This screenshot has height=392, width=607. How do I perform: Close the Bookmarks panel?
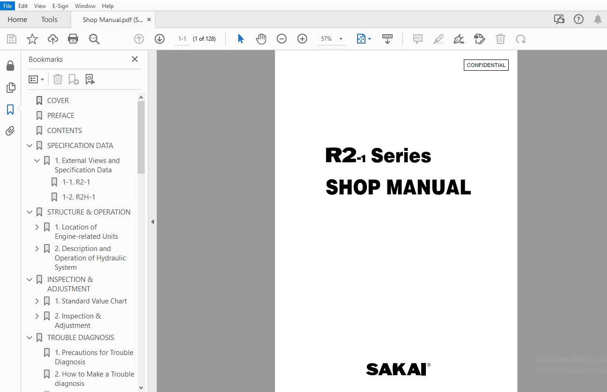(x=135, y=59)
